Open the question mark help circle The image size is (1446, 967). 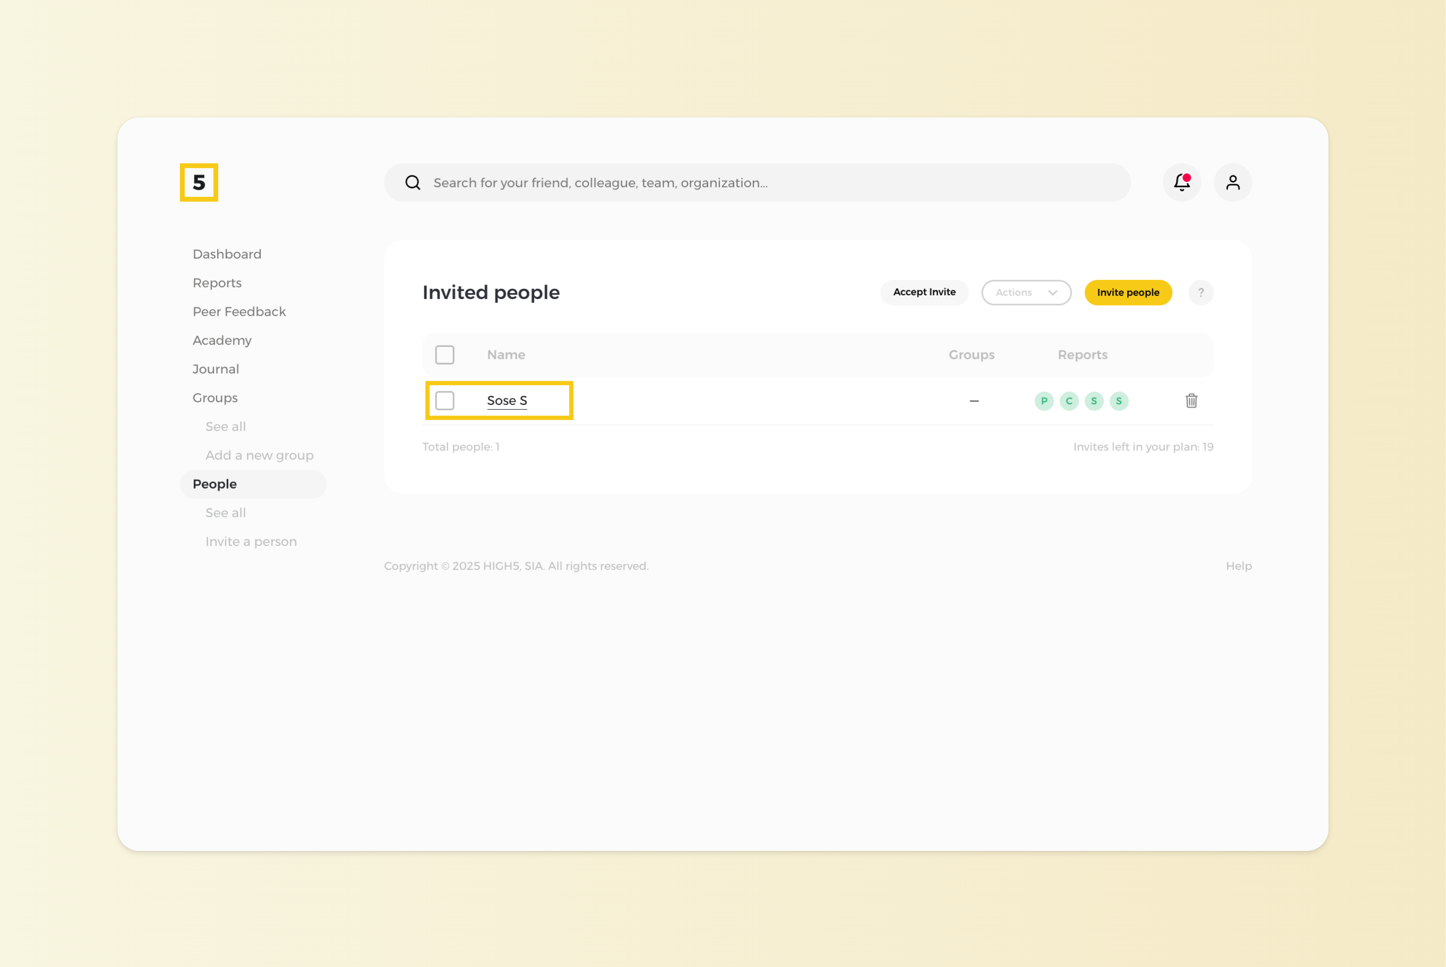pyautogui.click(x=1201, y=292)
